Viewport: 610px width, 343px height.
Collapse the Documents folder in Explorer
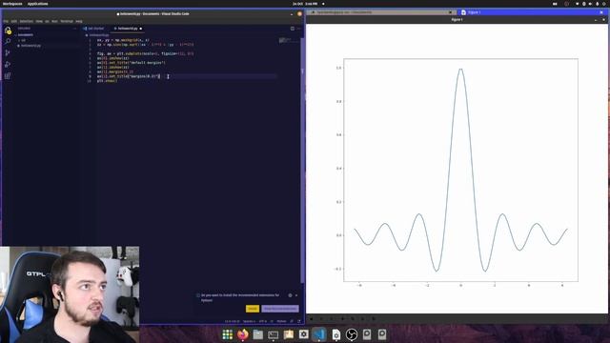tap(25, 35)
